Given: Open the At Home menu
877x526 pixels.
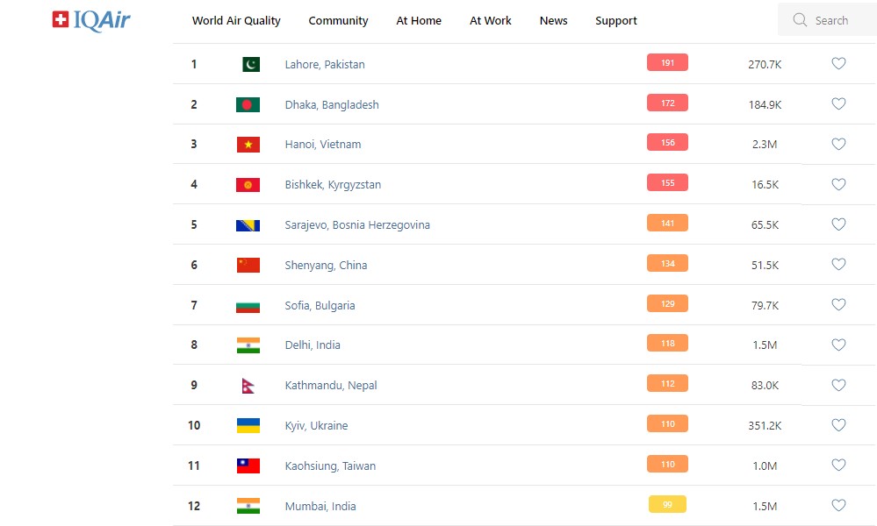Looking at the screenshot, I should pyautogui.click(x=419, y=21).
